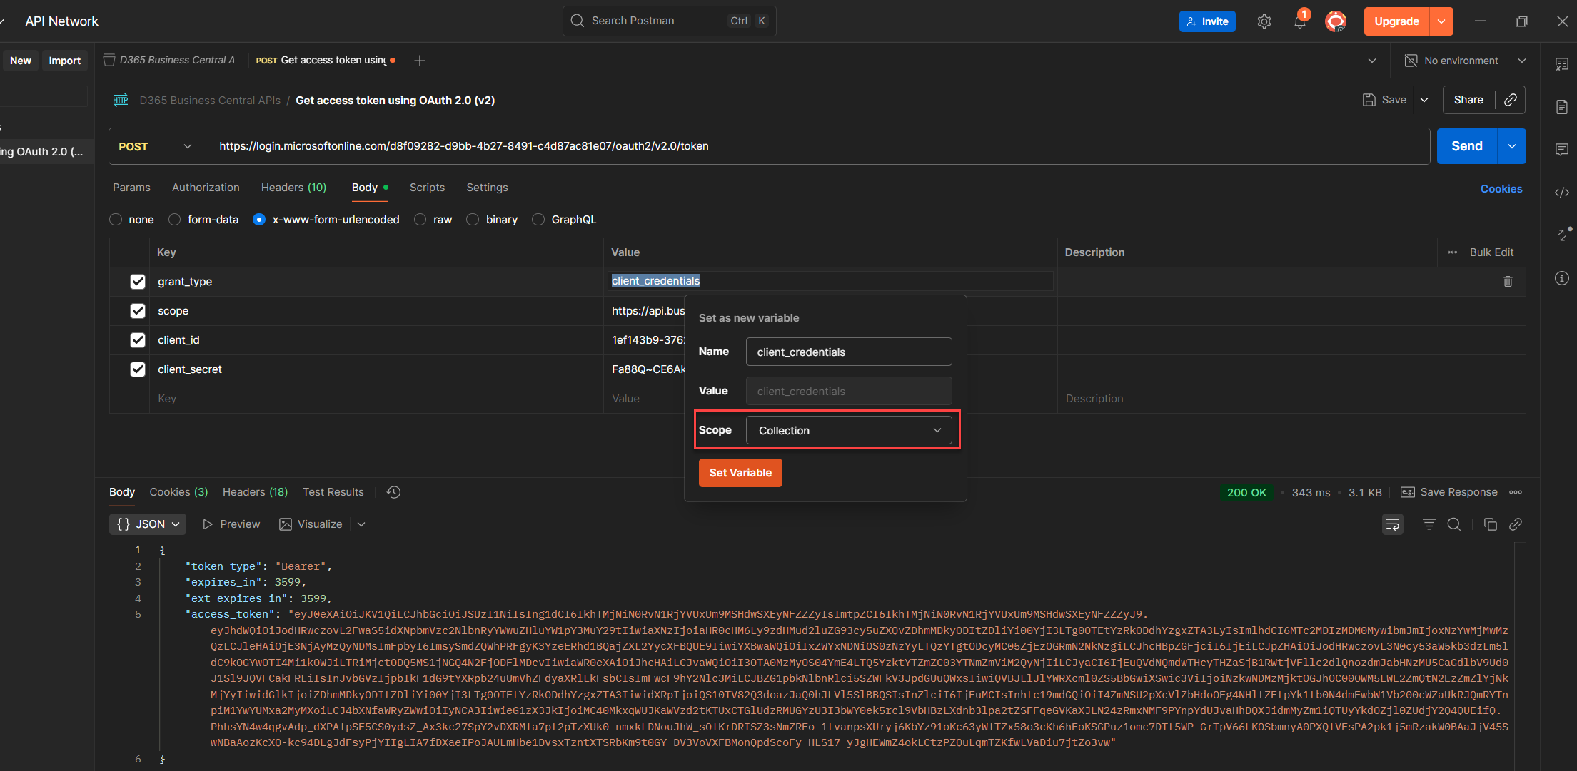The width and height of the screenshot is (1577, 771).
Task: Open request info icon in right sidebar
Action: point(1562,278)
